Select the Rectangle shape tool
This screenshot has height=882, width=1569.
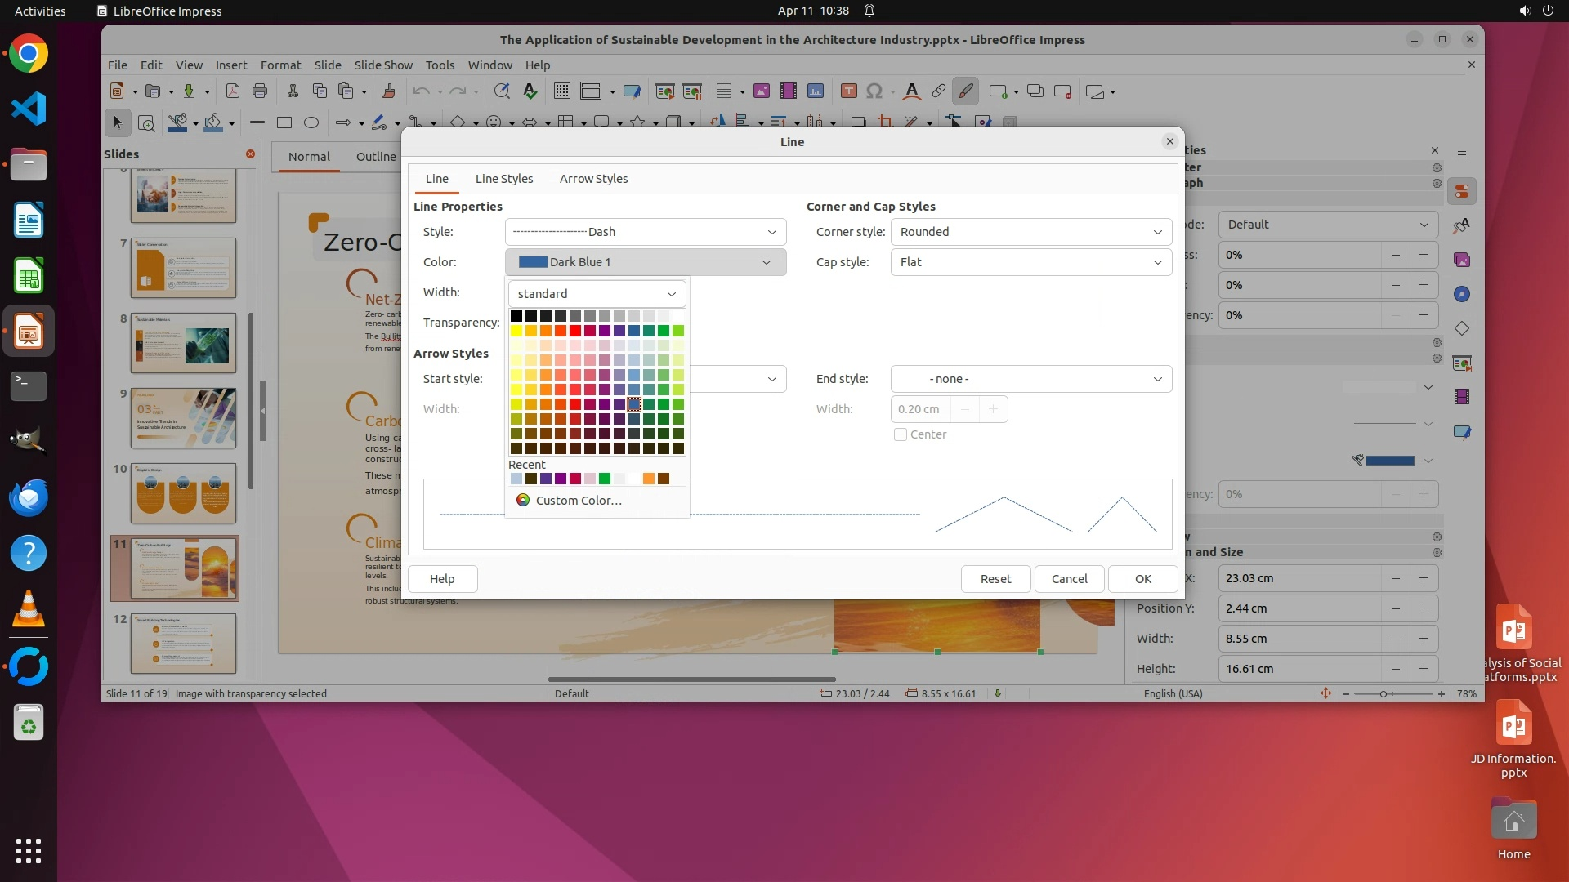click(284, 123)
